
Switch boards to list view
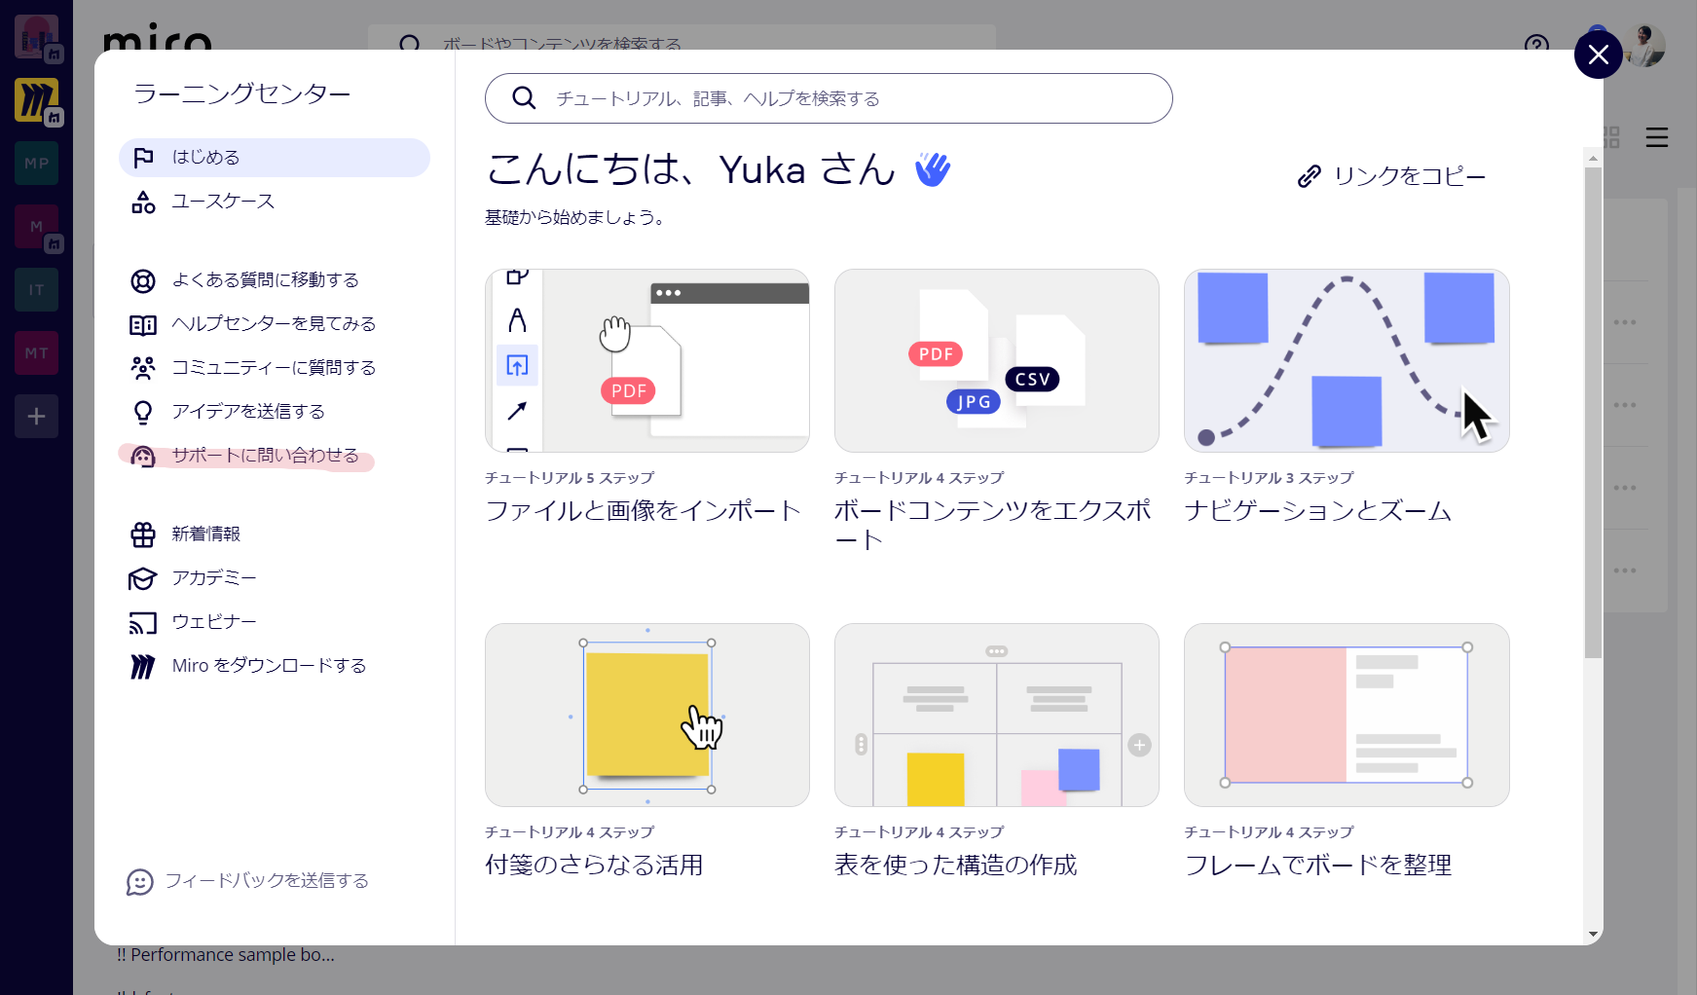(1656, 138)
